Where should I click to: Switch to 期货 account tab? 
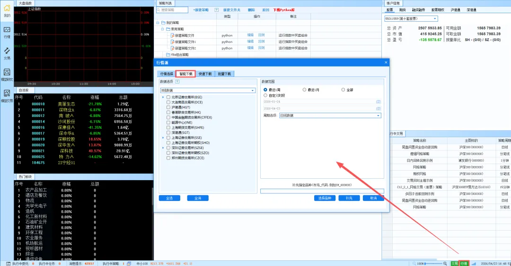coord(402,10)
